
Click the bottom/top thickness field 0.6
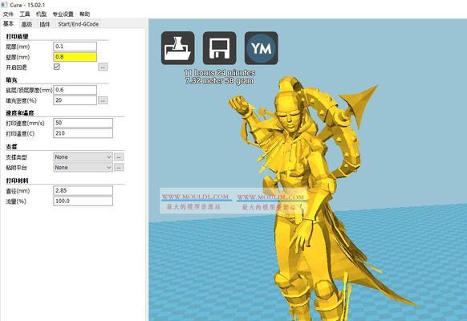tap(75, 90)
